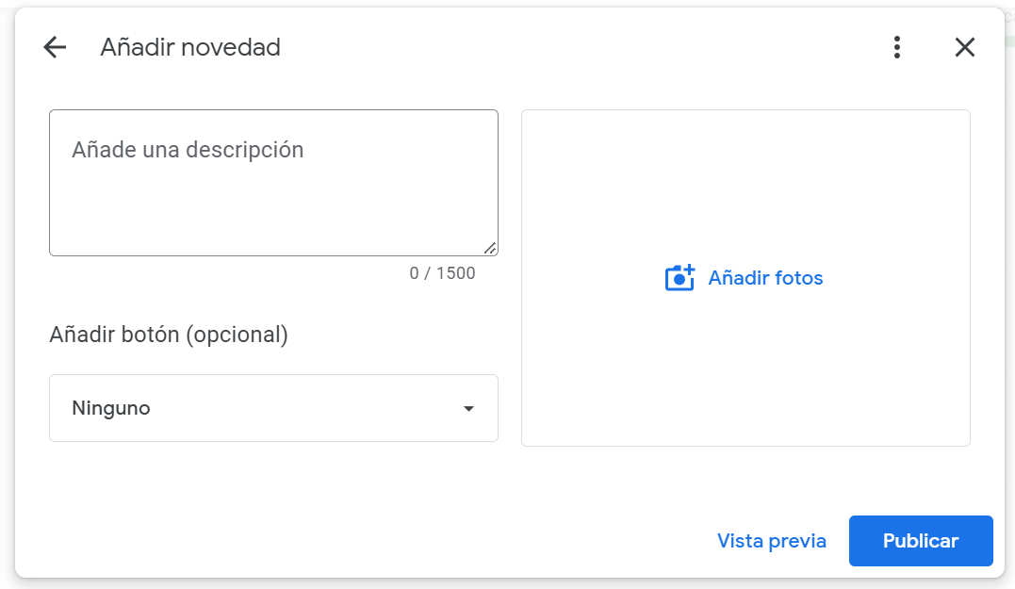The image size is (1015, 589).
Task: Open the Ninguno button type dropdown
Action: pos(273,408)
